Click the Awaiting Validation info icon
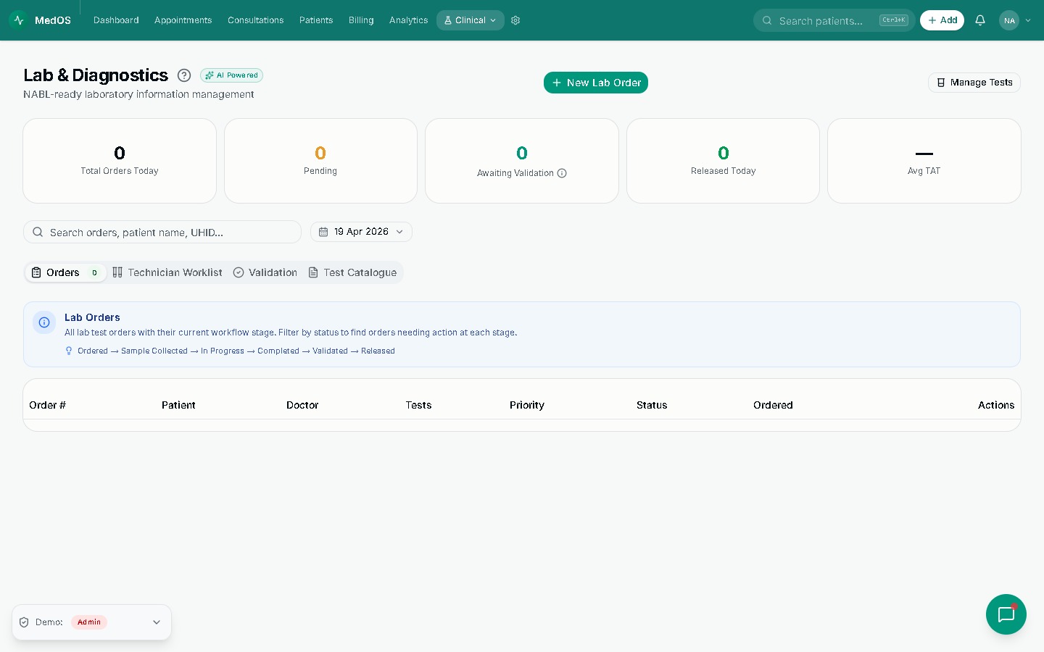 (562, 173)
